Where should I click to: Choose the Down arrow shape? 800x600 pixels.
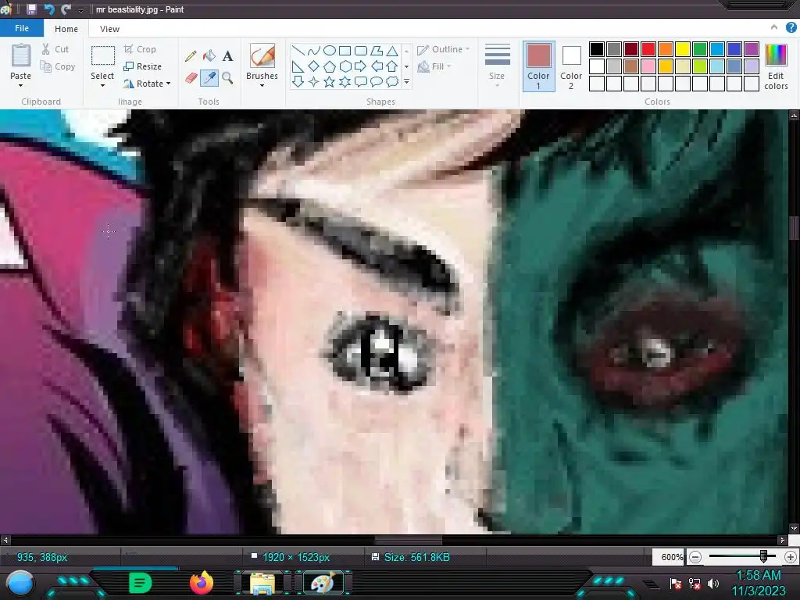tap(298, 81)
